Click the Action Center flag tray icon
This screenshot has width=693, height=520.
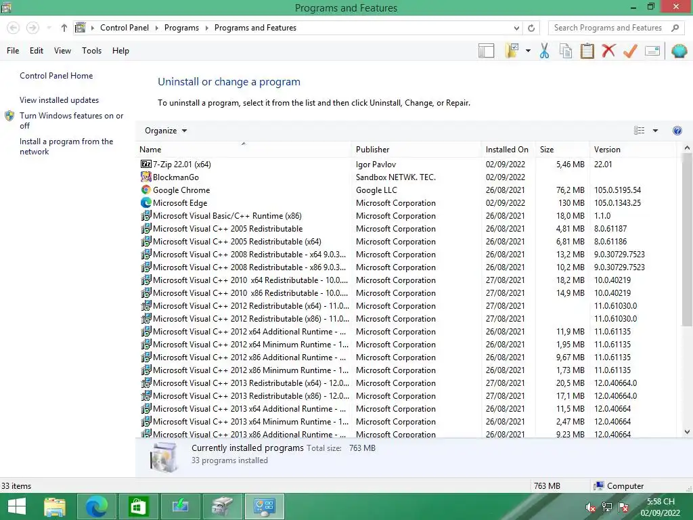[x=623, y=507]
